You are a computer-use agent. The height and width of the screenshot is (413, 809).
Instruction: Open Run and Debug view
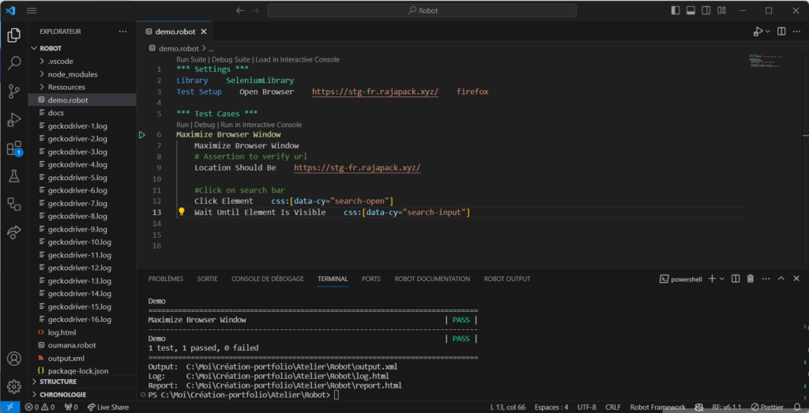[x=13, y=120]
